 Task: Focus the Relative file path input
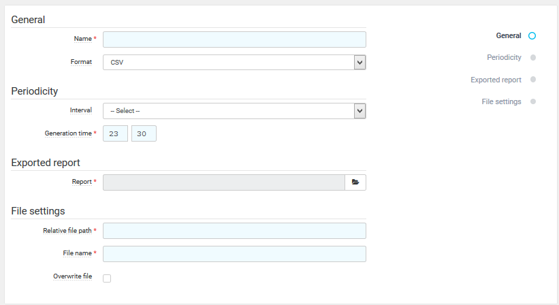[x=234, y=231]
